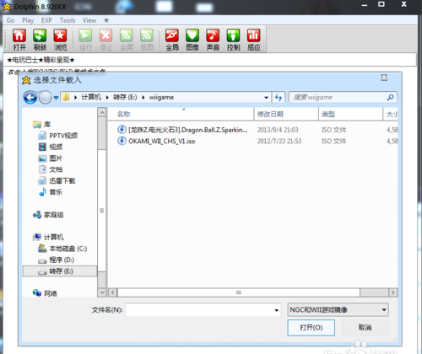
Task: Open the star menu in menu bar
Action: 106,20
